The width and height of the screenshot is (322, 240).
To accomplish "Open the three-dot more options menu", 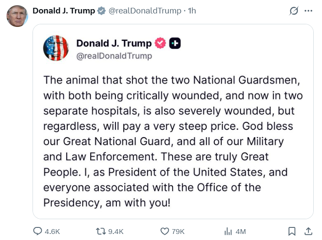I will click(309, 11).
